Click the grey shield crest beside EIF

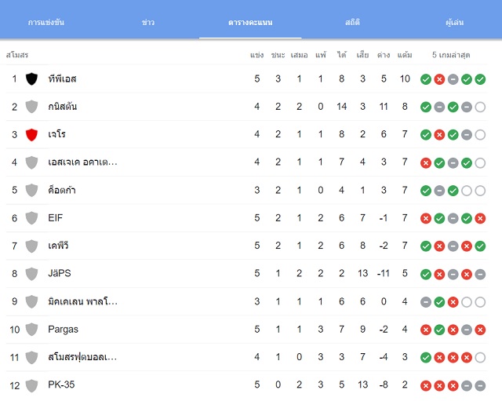point(31,218)
